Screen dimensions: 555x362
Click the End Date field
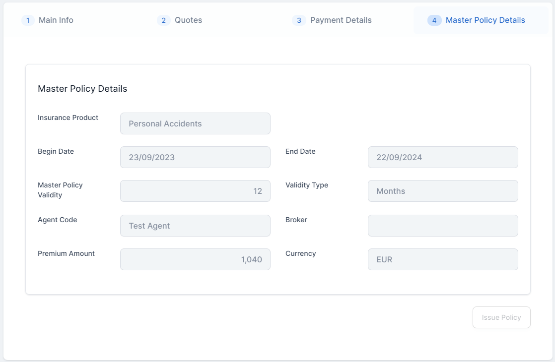(x=443, y=157)
